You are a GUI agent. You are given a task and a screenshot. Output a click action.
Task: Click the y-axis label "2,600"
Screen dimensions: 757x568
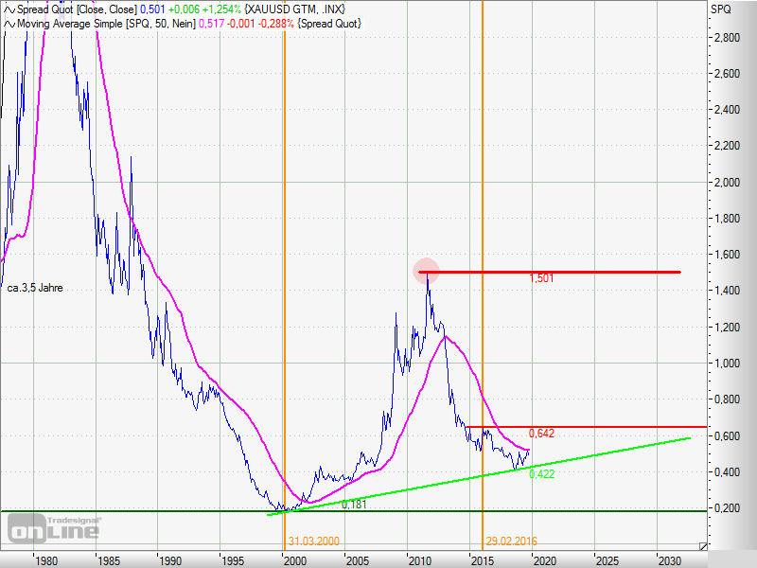(x=727, y=74)
